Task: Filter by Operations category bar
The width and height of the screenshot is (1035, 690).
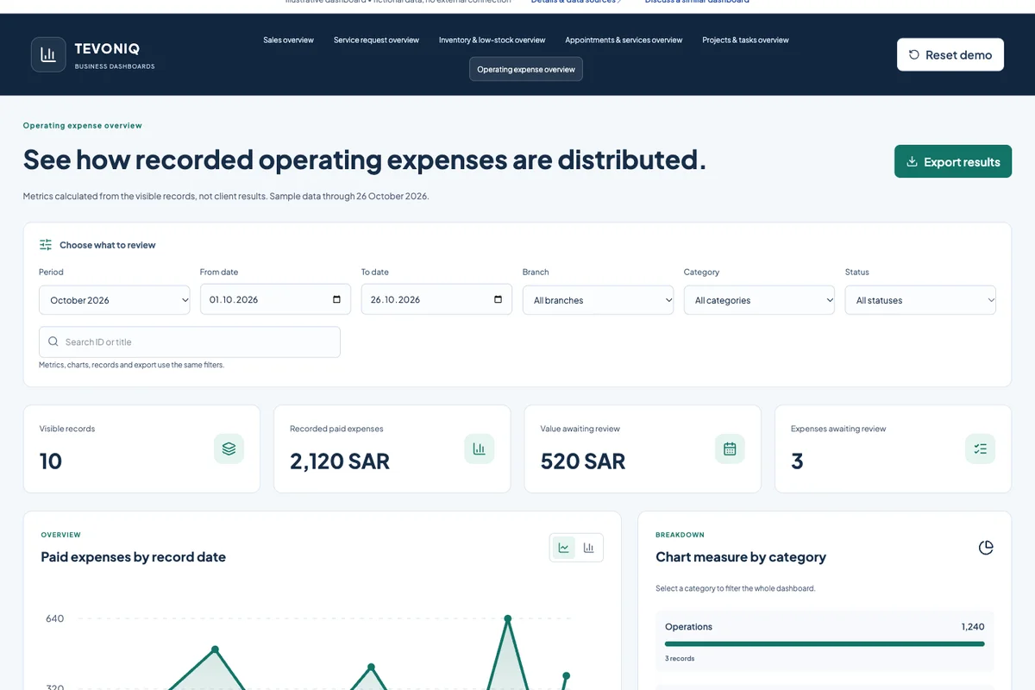Action: pos(825,642)
